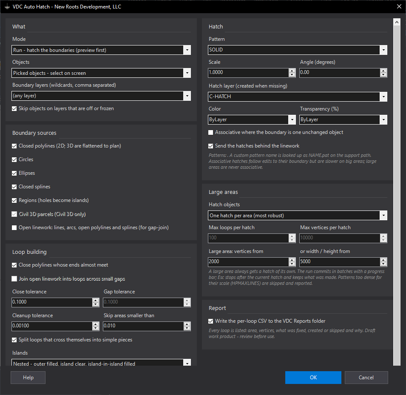Increase Close tolerance with up spinner
The width and height of the screenshot is (406, 395).
click(96, 300)
